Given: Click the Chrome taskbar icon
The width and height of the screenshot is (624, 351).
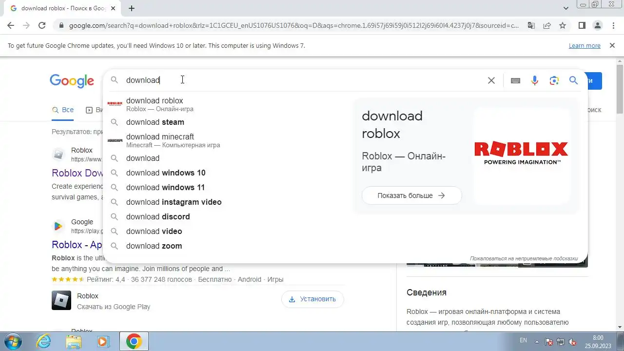Looking at the screenshot, I should pos(134,341).
